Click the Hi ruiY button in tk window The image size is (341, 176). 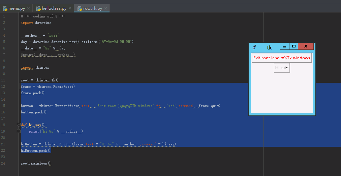click(282, 68)
